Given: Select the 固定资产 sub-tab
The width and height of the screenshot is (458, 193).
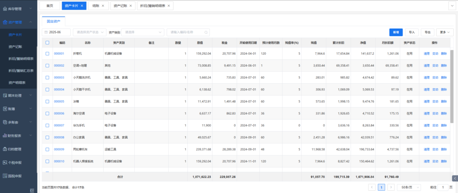Looking at the screenshot, I should [x=54, y=21].
